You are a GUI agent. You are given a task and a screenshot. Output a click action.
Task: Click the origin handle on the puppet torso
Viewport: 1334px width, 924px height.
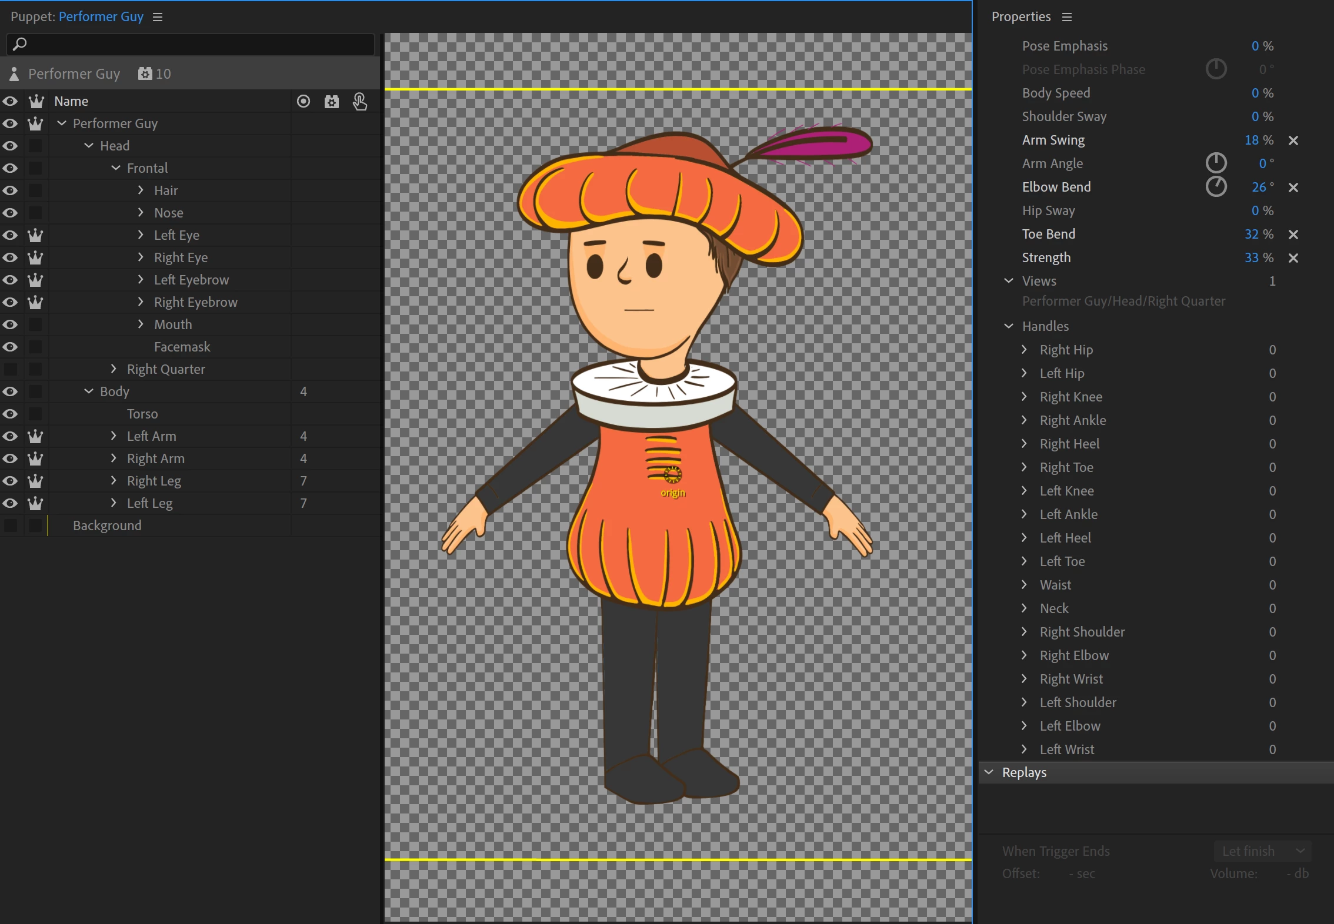pos(672,474)
